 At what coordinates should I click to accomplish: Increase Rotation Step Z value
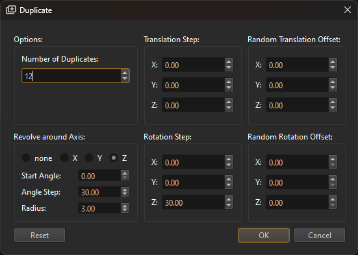pyautogui.click(x=229, y=199)
